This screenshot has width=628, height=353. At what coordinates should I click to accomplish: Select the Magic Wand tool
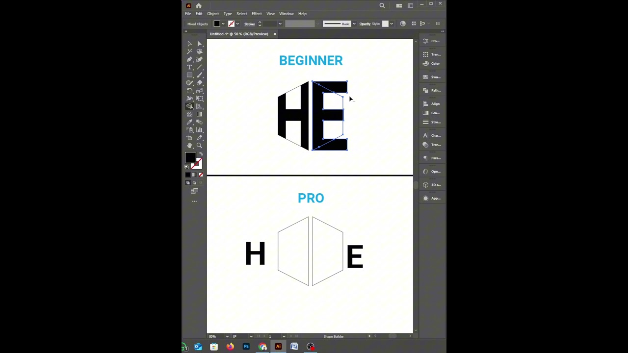tap(190, 51)
